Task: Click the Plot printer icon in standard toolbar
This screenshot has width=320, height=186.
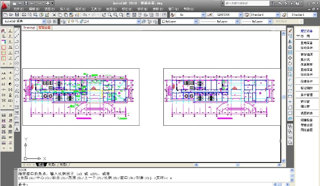Action: point(24,15)
